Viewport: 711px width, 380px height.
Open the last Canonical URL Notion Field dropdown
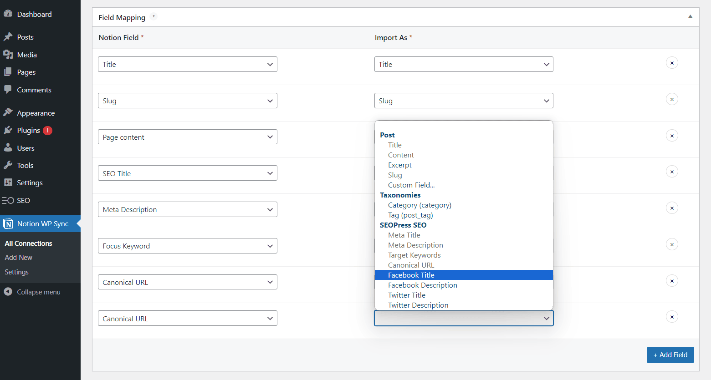click(188, 319)
